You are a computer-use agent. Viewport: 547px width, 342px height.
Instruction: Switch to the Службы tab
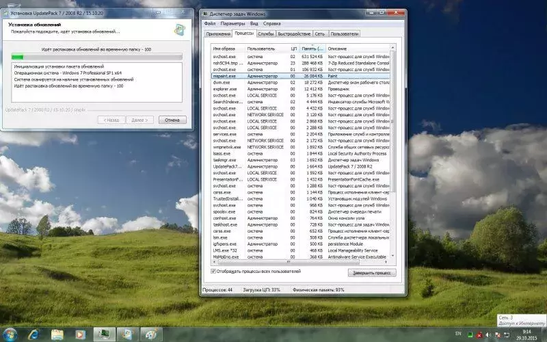pos(266,34)
